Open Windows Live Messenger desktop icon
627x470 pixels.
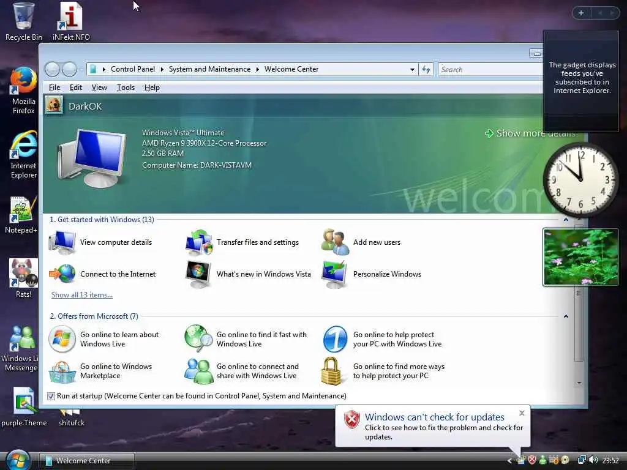tap(20, 348)
